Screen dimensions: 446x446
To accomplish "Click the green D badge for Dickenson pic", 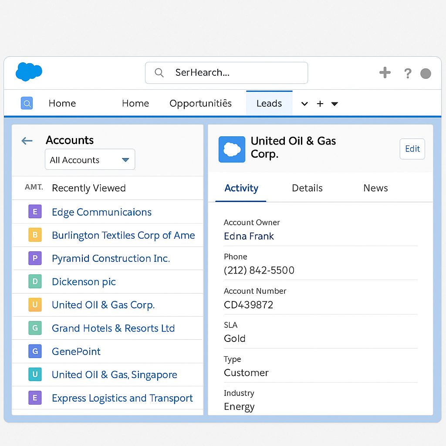I will [x=35, y=281].
